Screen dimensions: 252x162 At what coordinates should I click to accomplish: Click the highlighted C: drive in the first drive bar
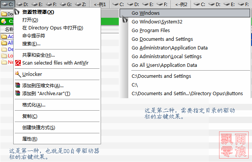tap(8, 4)
